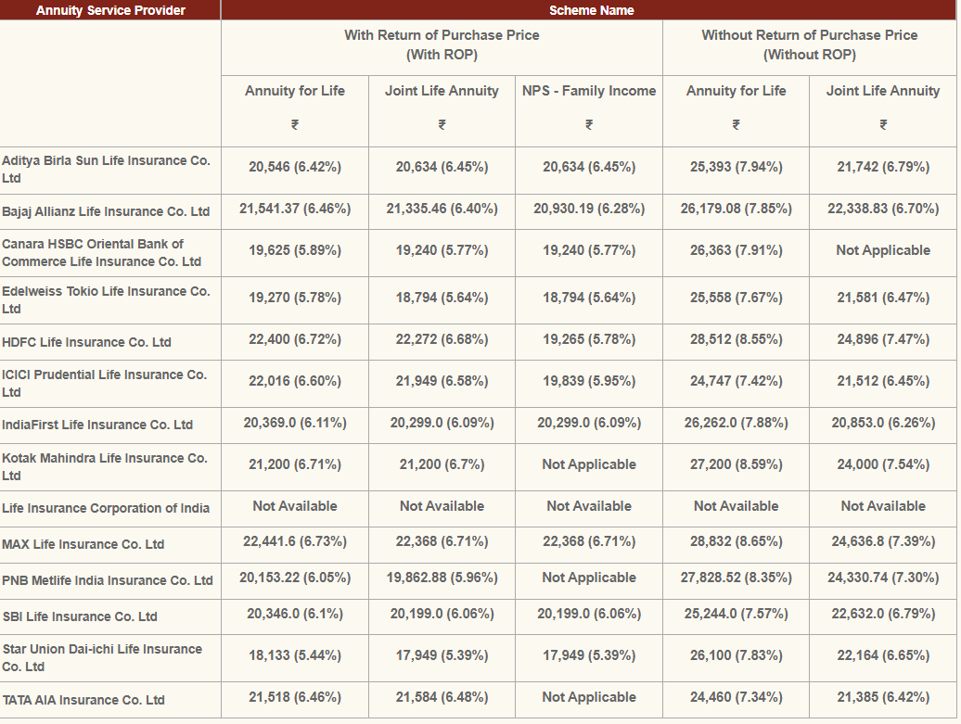The height and width of the screenshot is (724, 961).
Task: Select the value 21,949 (6.58%)
Action: pos(442,380)
